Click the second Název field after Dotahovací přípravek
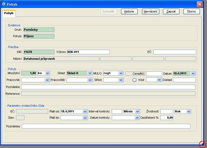The image size is (207, 148). 116,59
